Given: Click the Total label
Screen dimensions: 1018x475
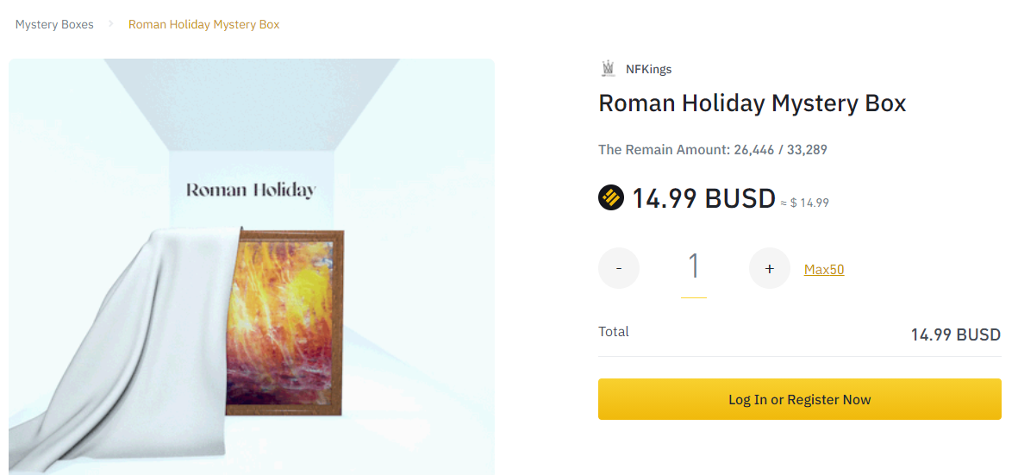Looking at the screenshot, I should [x=614, y=332].
